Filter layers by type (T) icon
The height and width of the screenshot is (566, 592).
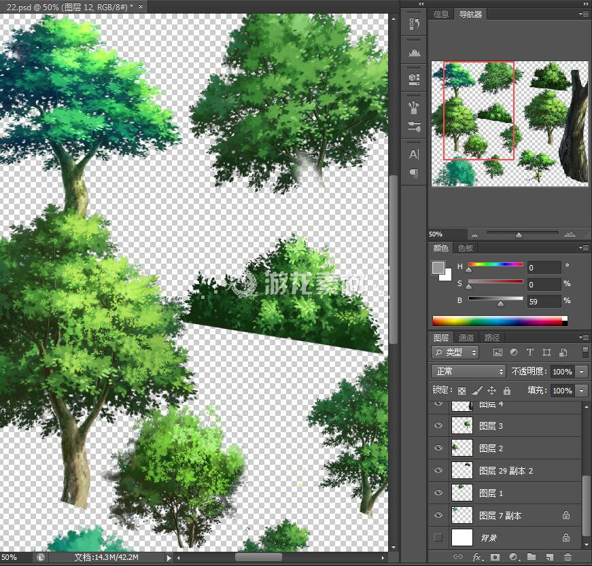coord(529,352)
